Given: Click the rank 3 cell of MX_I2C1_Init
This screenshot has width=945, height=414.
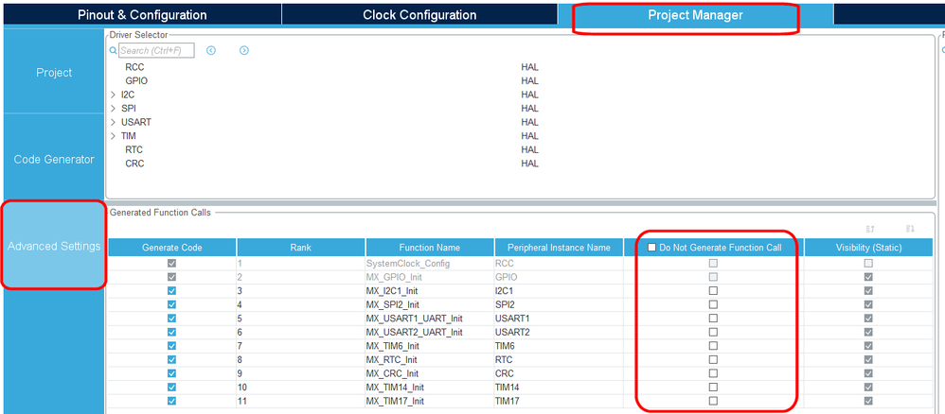Looking at the screenshot, I should [x=301, y=290].
